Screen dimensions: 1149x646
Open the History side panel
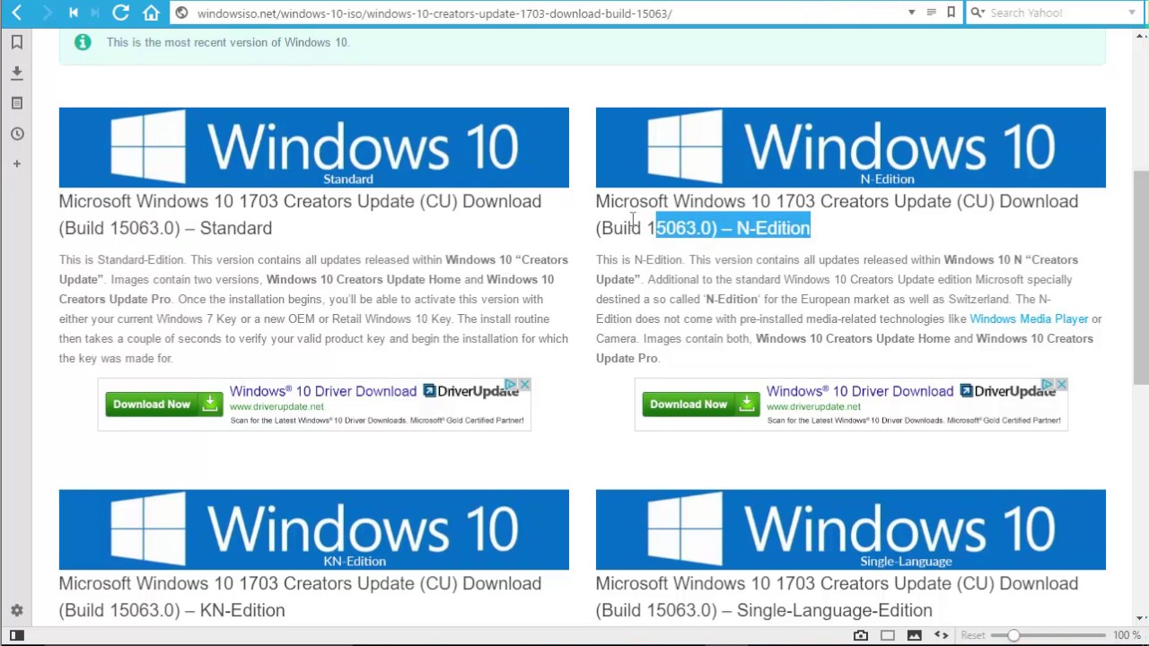point(17,134)
